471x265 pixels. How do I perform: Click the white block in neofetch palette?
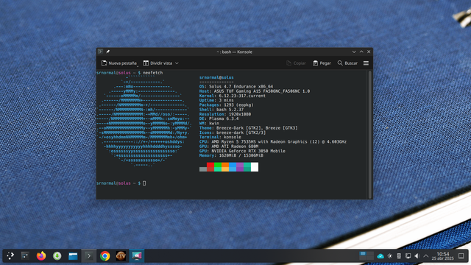point(255,167)
